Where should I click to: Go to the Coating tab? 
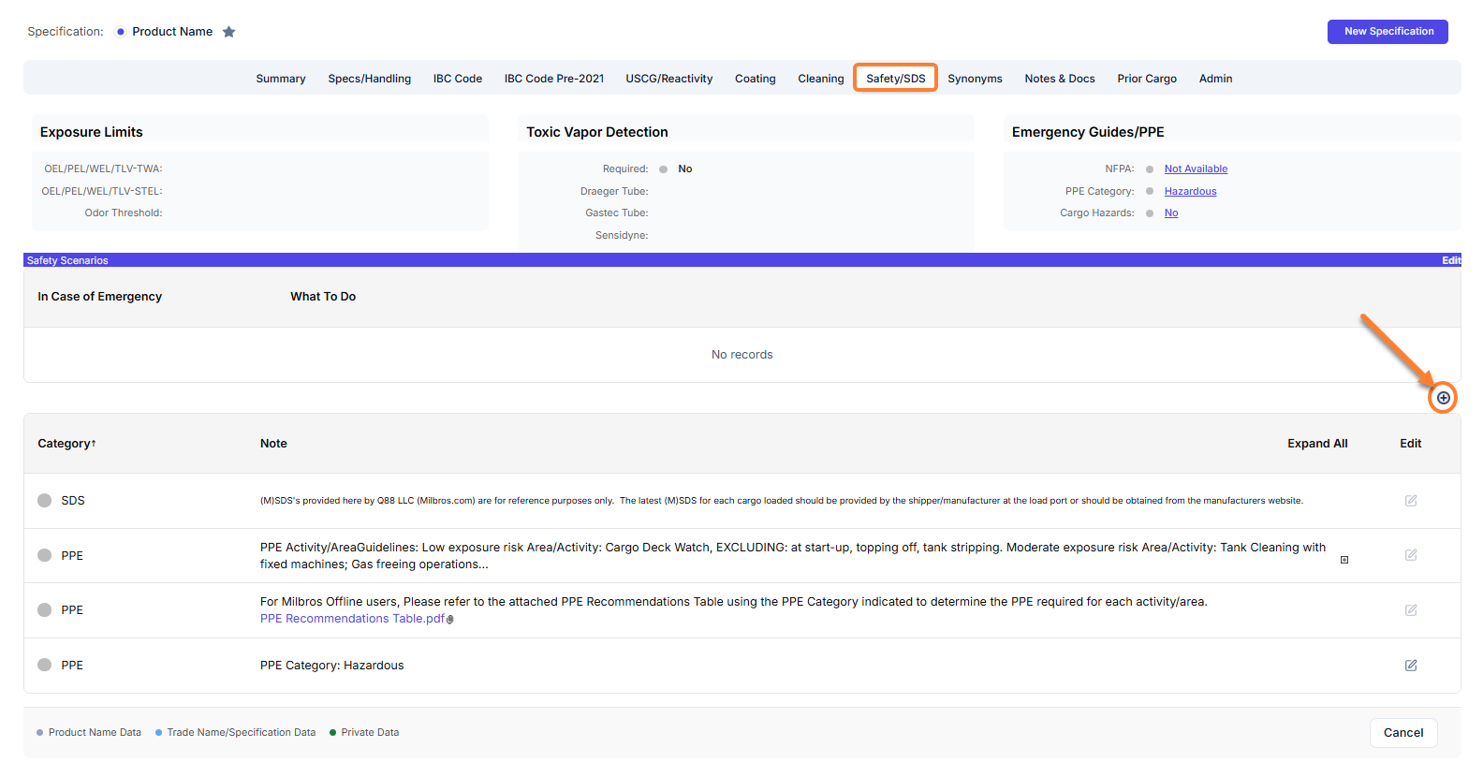756,79
